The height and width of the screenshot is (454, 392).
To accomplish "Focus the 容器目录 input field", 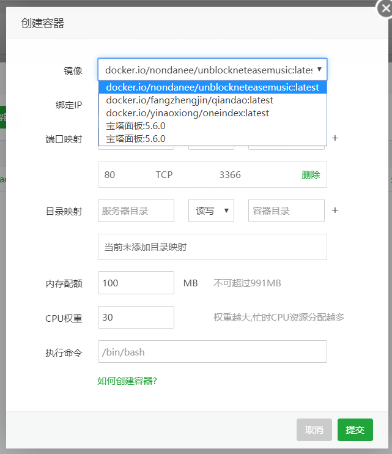I will coord(286,210).
